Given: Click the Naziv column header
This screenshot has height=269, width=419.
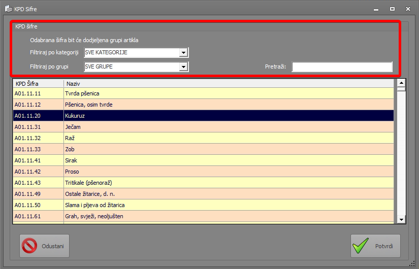Looking at the screenshot, I should pos(229,83).
